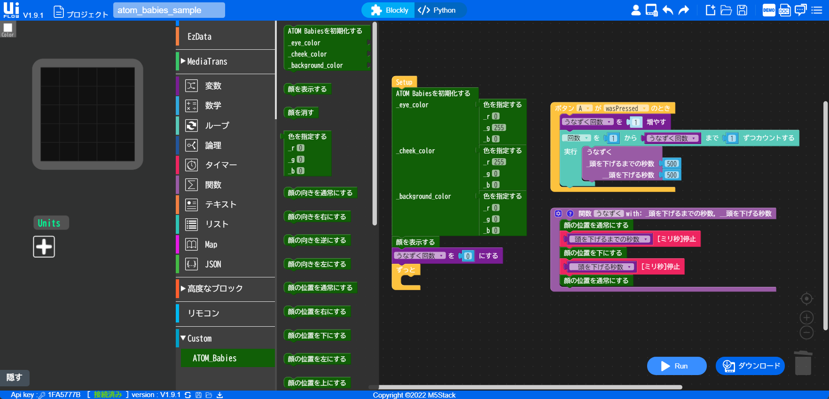Click the refresh icon in the status bar
Screen dimensions: 829x399
click(x=188, y=395)
